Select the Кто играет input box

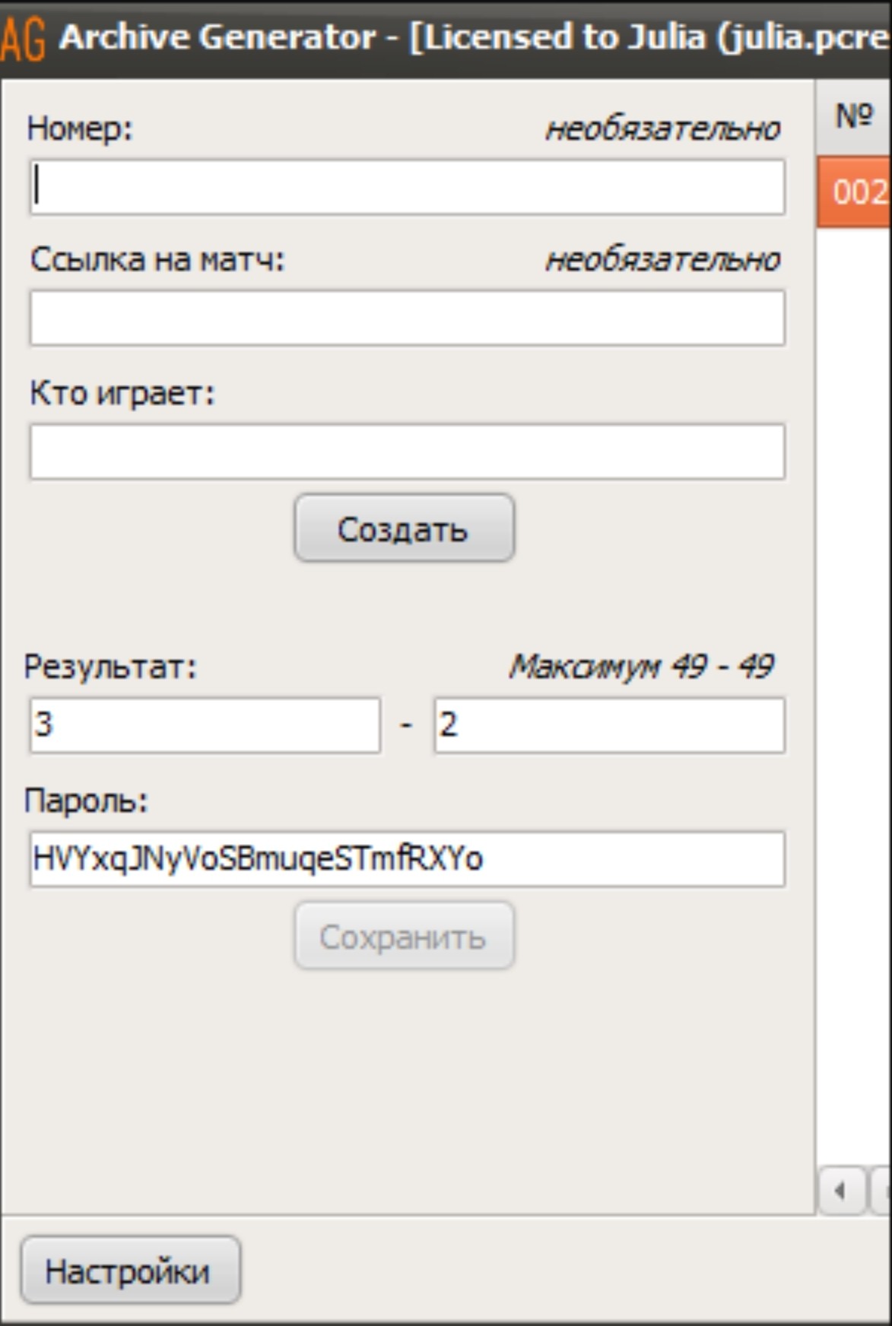pyautogui.click(x=407, y=452)
